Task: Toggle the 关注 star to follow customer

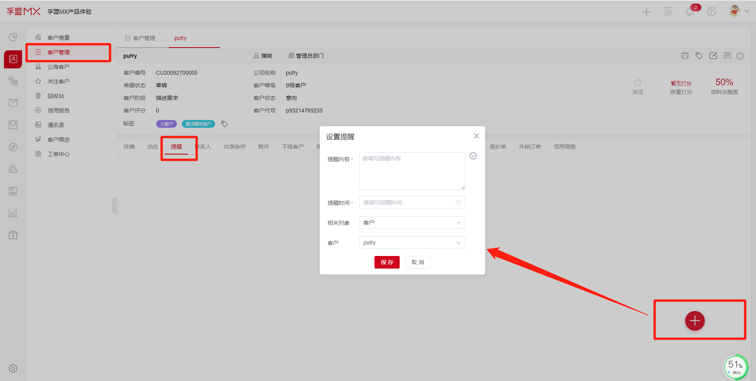Action: (637, 83)
